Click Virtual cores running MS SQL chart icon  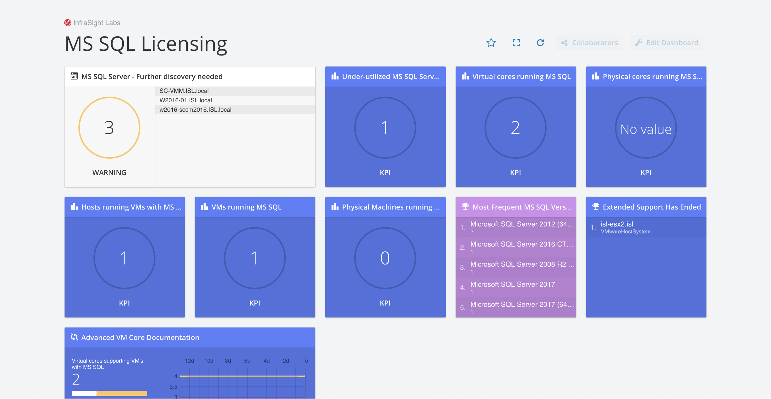[x=465, y=76]
